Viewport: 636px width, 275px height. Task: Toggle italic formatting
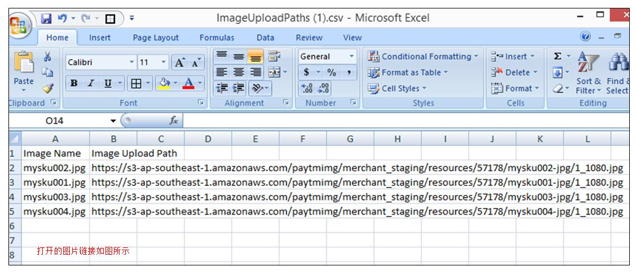pos(91,83)
